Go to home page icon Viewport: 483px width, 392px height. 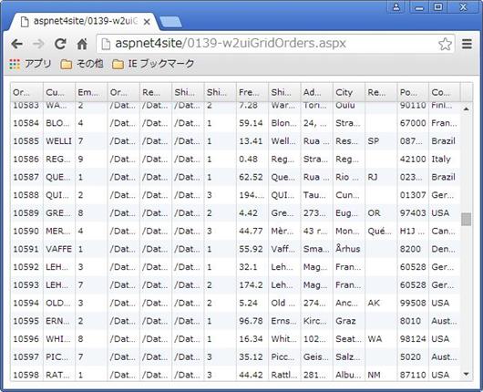point(82,44)
